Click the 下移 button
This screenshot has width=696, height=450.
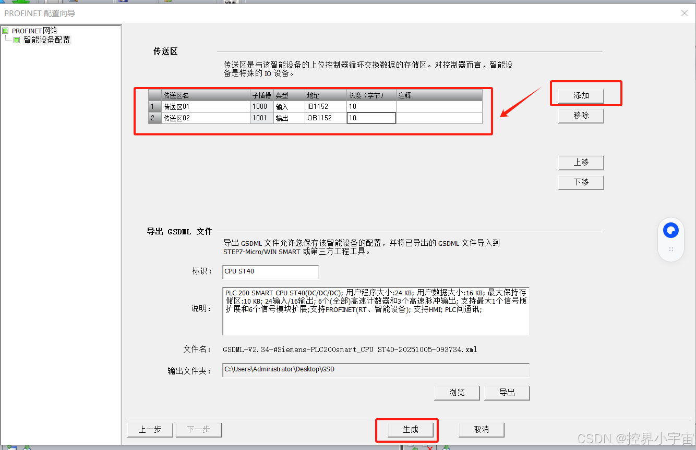[581, 182]
